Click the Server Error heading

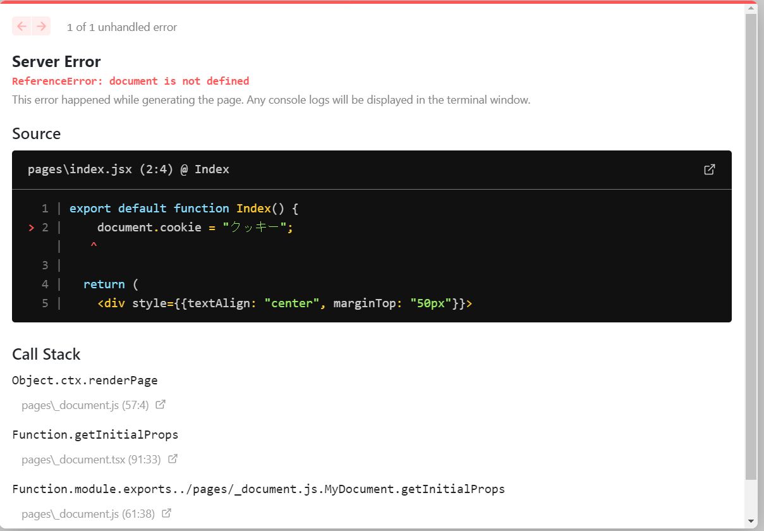coord(56,61)
